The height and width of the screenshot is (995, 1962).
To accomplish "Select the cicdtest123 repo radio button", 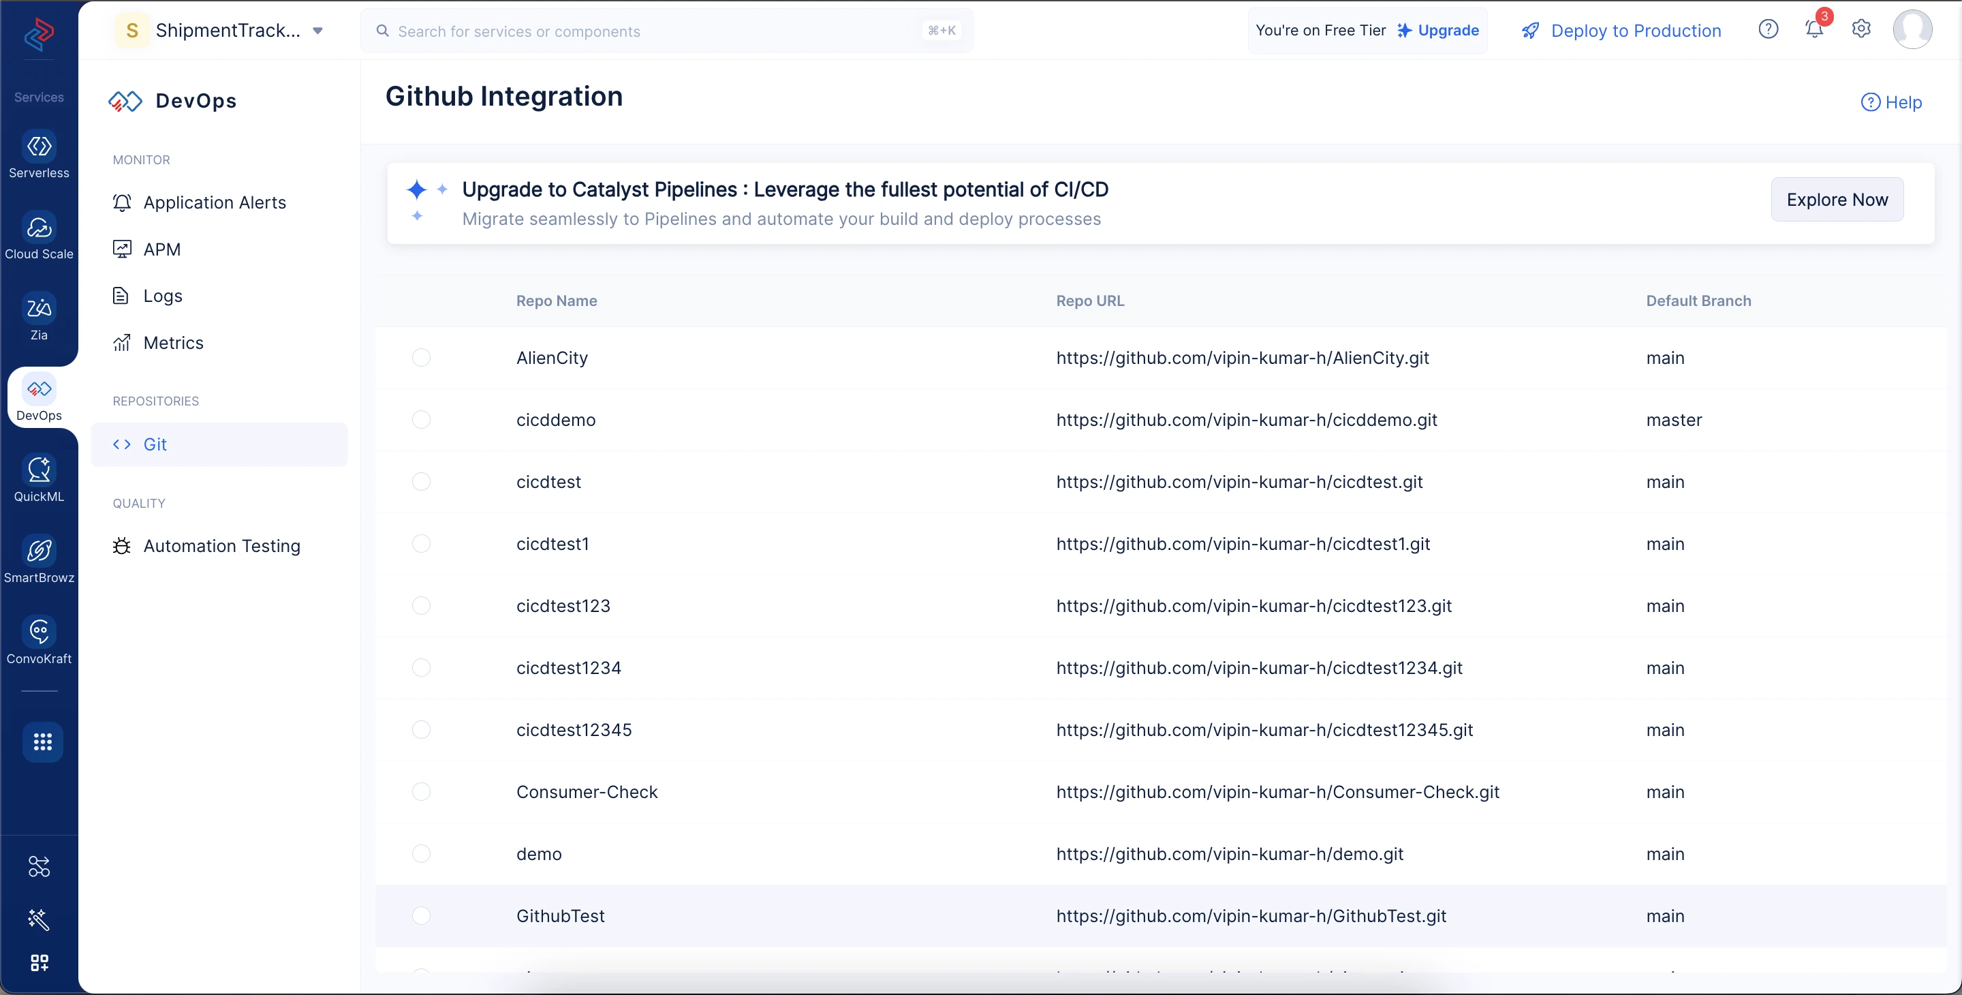I will (421, 606).
